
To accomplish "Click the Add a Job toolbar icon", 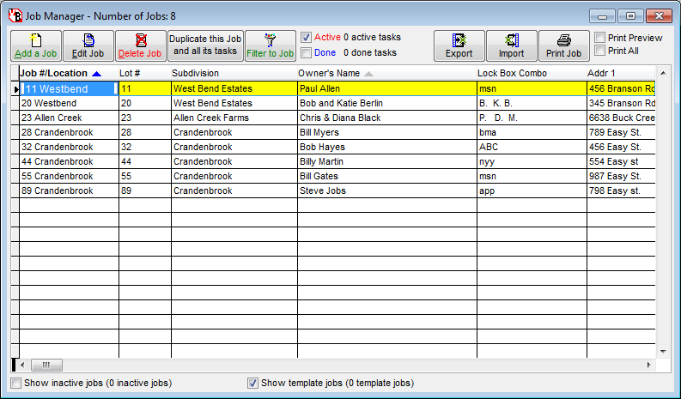I will coord(36,40).
